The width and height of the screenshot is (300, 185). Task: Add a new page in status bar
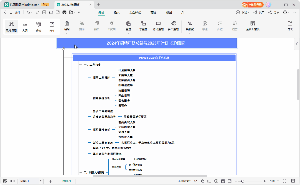(x=50, y=181)
